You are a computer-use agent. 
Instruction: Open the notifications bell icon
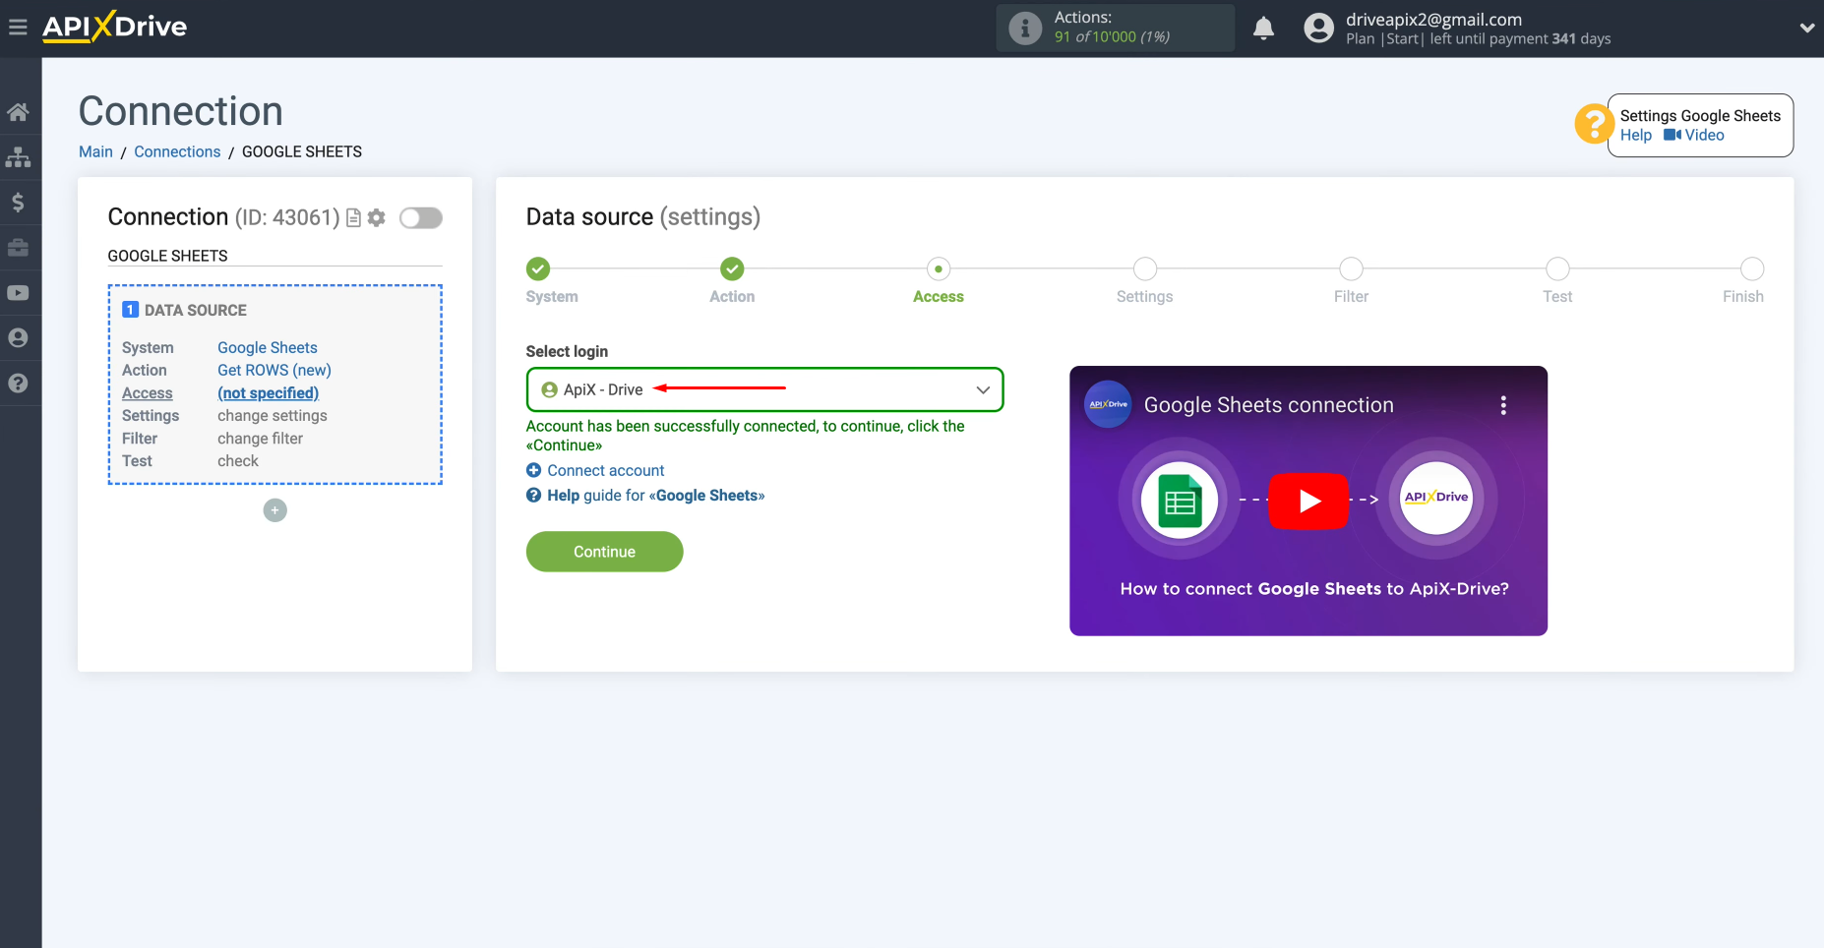pos(1262,28)
